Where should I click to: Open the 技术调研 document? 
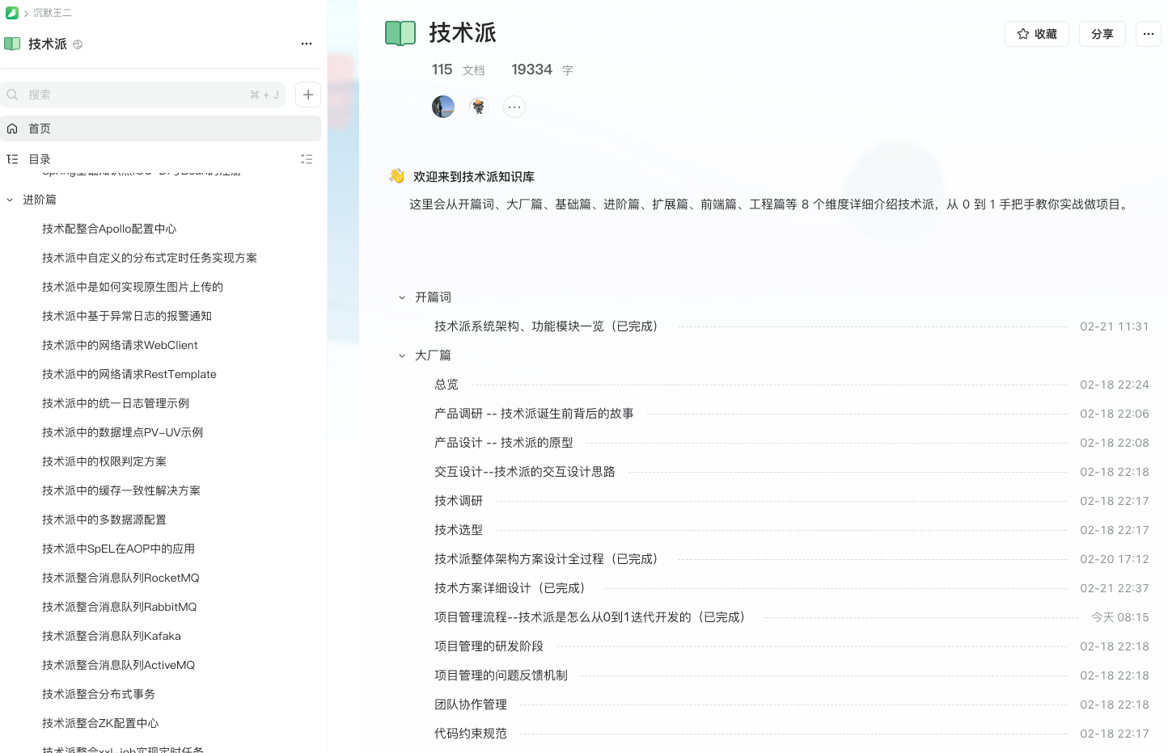(459, 501)
